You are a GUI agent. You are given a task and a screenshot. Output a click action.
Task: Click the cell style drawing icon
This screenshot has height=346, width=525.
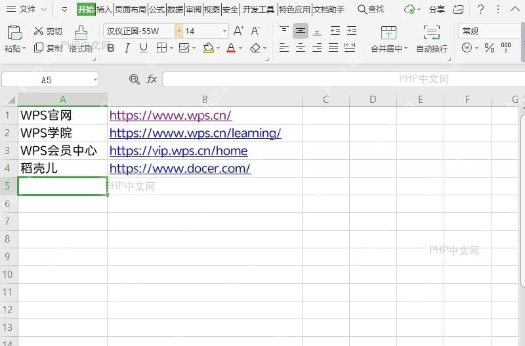[184, 48]
